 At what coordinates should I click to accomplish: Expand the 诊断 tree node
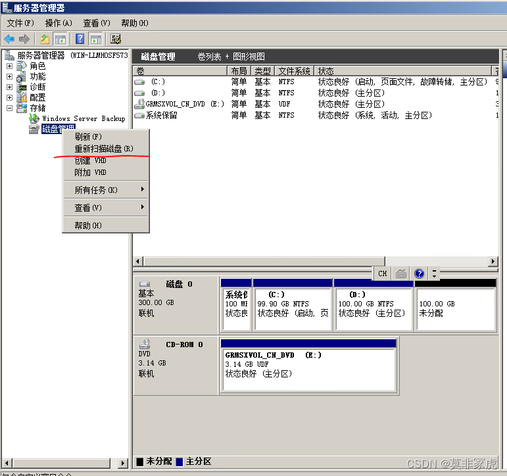click(10, 87)
